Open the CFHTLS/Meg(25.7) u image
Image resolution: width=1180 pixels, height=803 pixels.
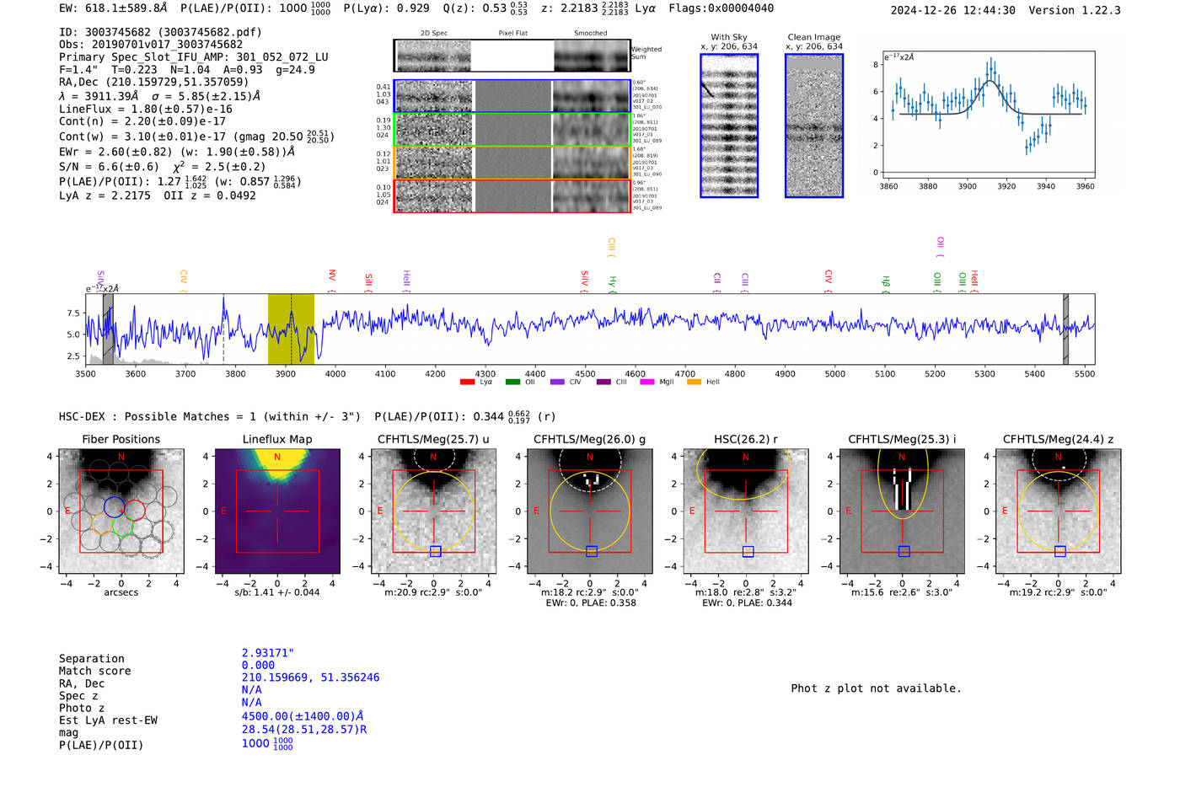pyautogui.click(x=434, y=511)
